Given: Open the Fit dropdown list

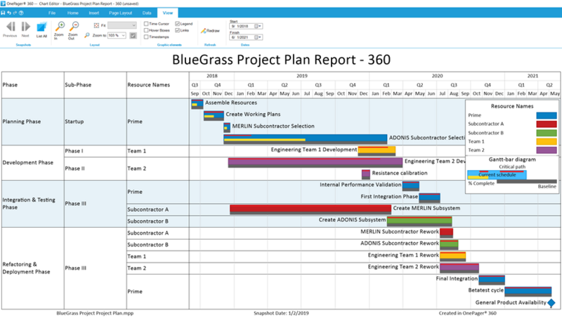Looking at the screenshot, I should click(x=122, y=25).
